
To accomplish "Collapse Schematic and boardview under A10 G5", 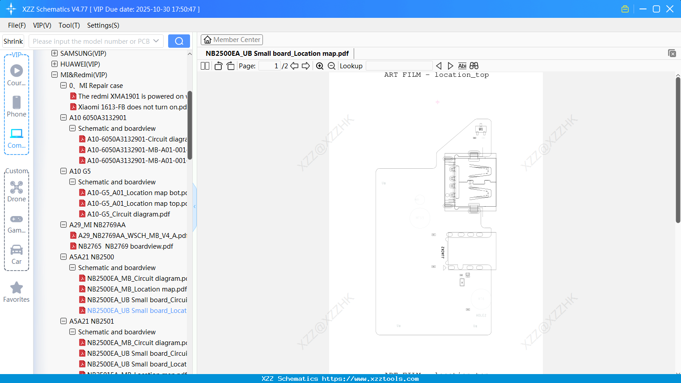I will pos(72,182).
